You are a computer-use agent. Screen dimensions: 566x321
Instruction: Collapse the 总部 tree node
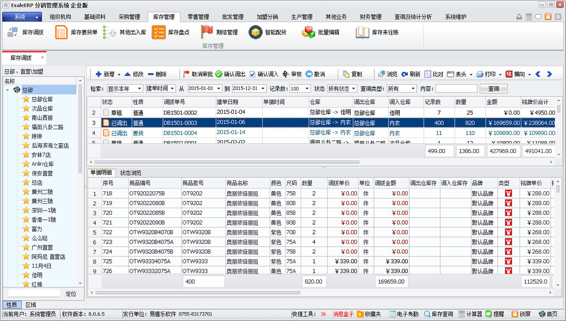[8, 90]
